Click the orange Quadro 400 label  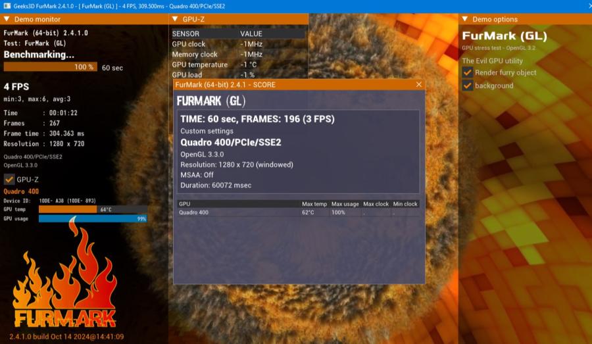[x=21, y=191]
